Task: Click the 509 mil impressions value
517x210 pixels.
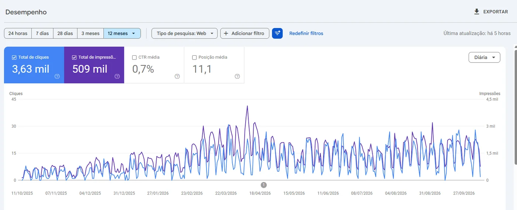Action: pyautogui.click(x=90, y=69)
